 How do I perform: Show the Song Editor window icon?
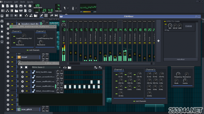[3, 11]
